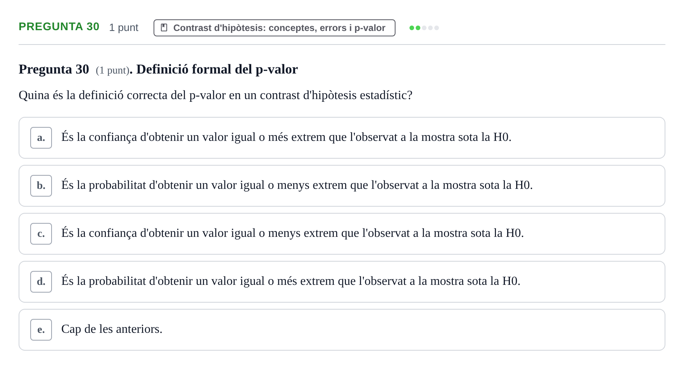Image resolution: width=684 pixels, height=370 pixels.
Task: Click the green 'PREGUNTA 30' header label
Action: (x=59, y=27)
